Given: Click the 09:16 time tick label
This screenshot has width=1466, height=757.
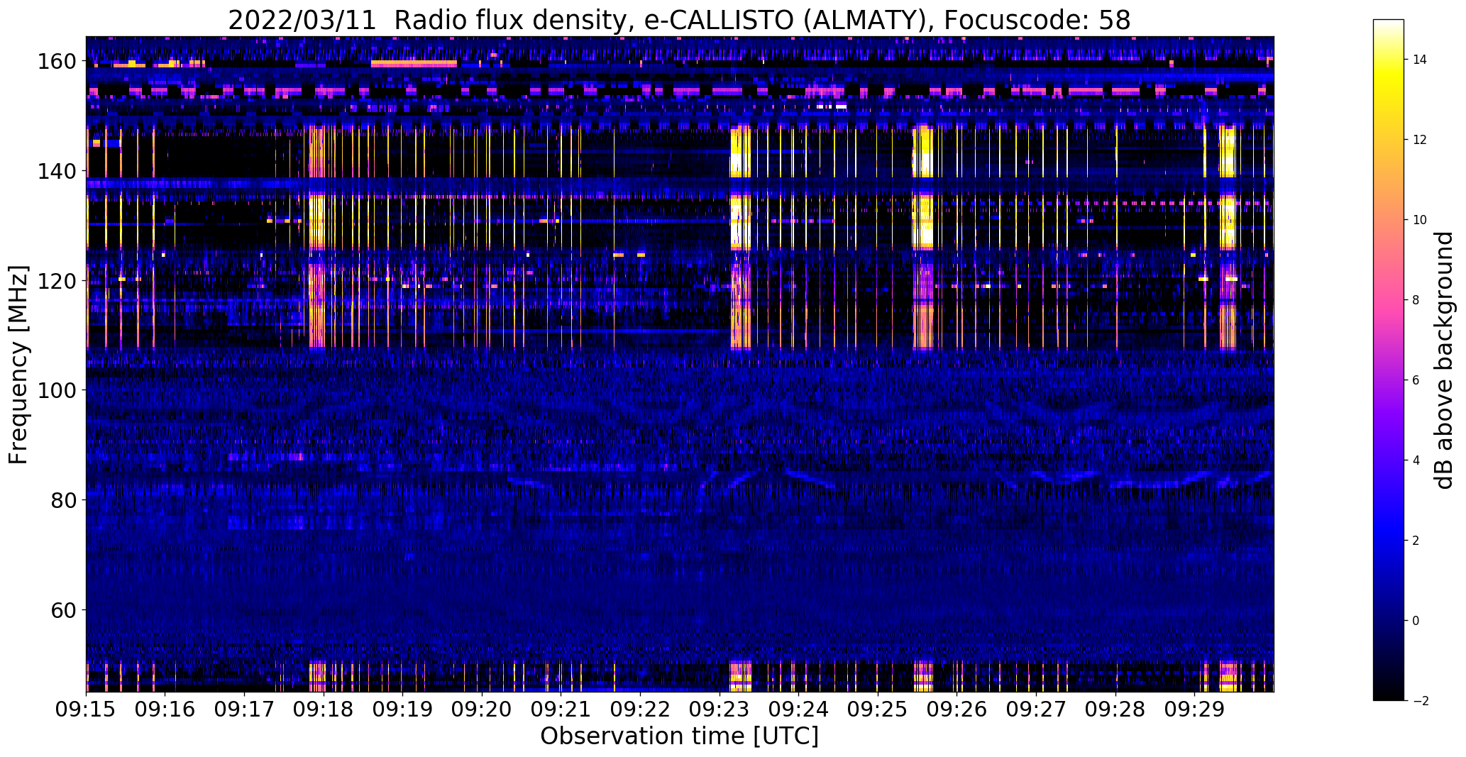Looking at the screenshot, I should [165, 709].
